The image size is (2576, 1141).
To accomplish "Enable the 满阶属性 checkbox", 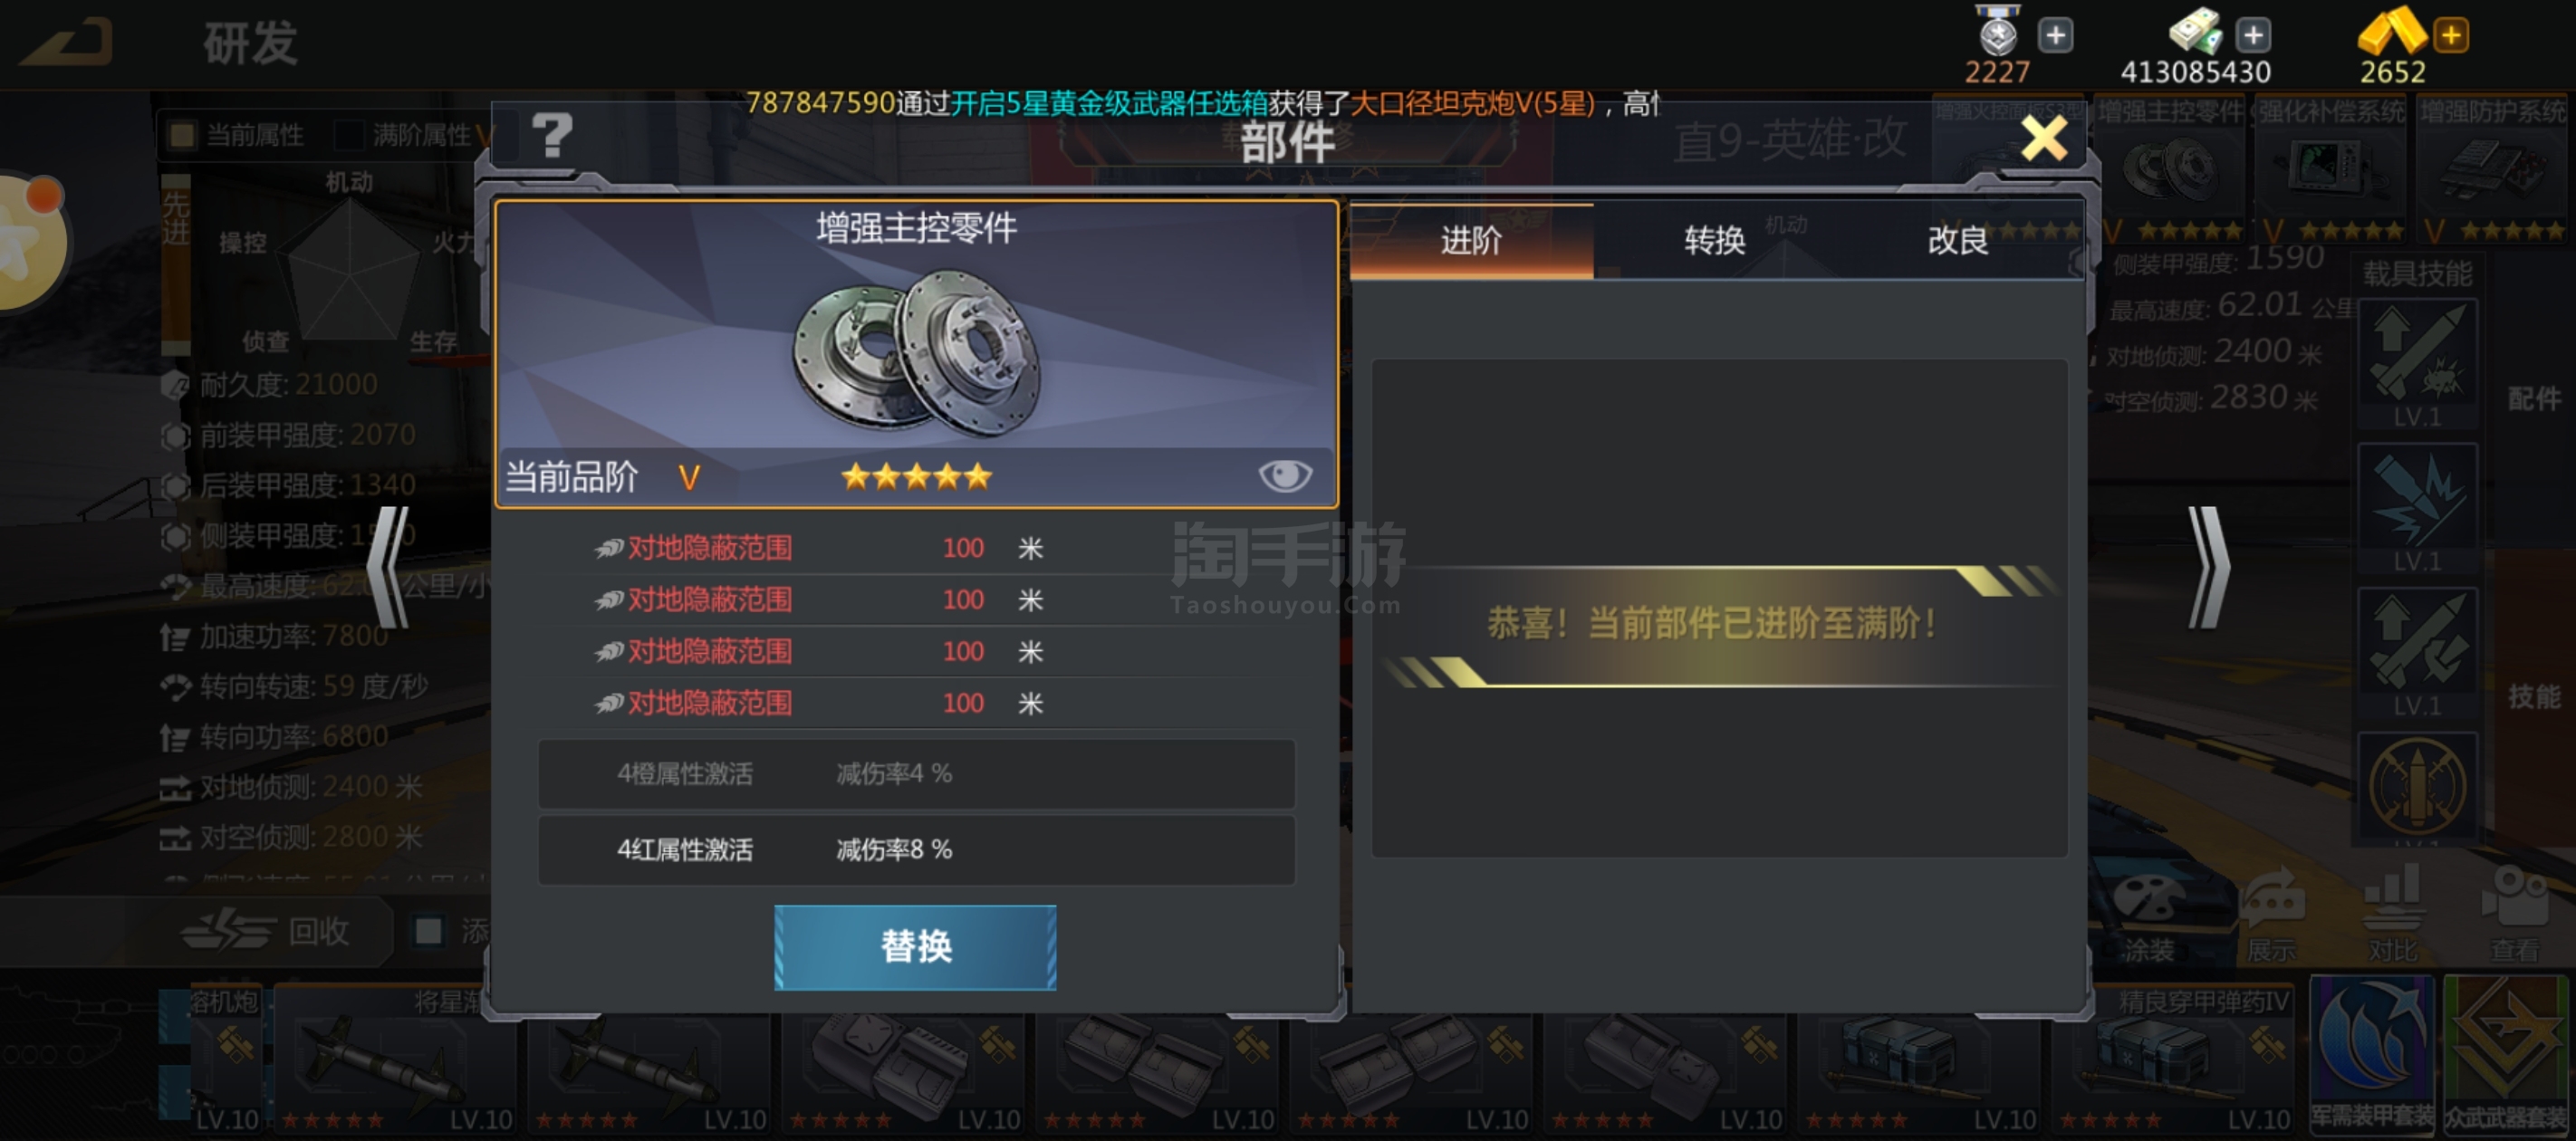I will tap(349, 135).
